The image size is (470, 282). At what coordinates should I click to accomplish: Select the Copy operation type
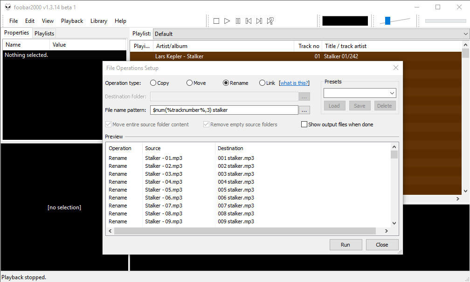click(x=153, y=83)
